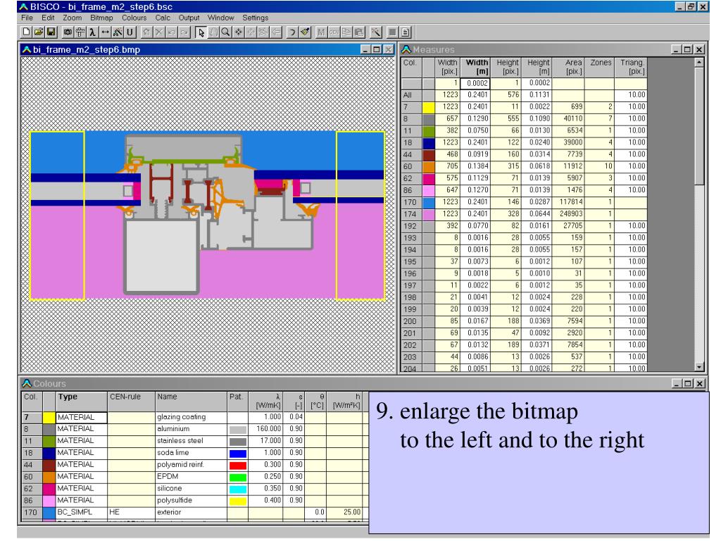This screenshot has height=541, width=721.
Task: Click the Type column header in Colours
Action: point(81,401)
